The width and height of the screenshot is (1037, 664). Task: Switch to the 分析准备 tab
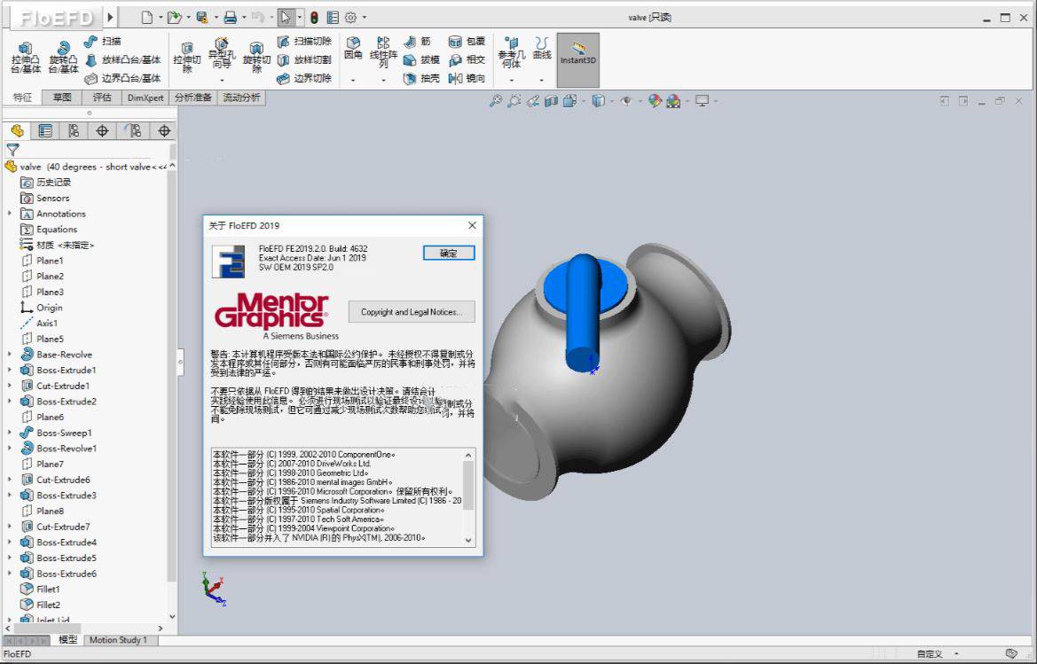193,98
